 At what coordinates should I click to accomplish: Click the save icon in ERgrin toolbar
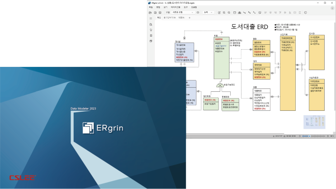pos(155,13)
